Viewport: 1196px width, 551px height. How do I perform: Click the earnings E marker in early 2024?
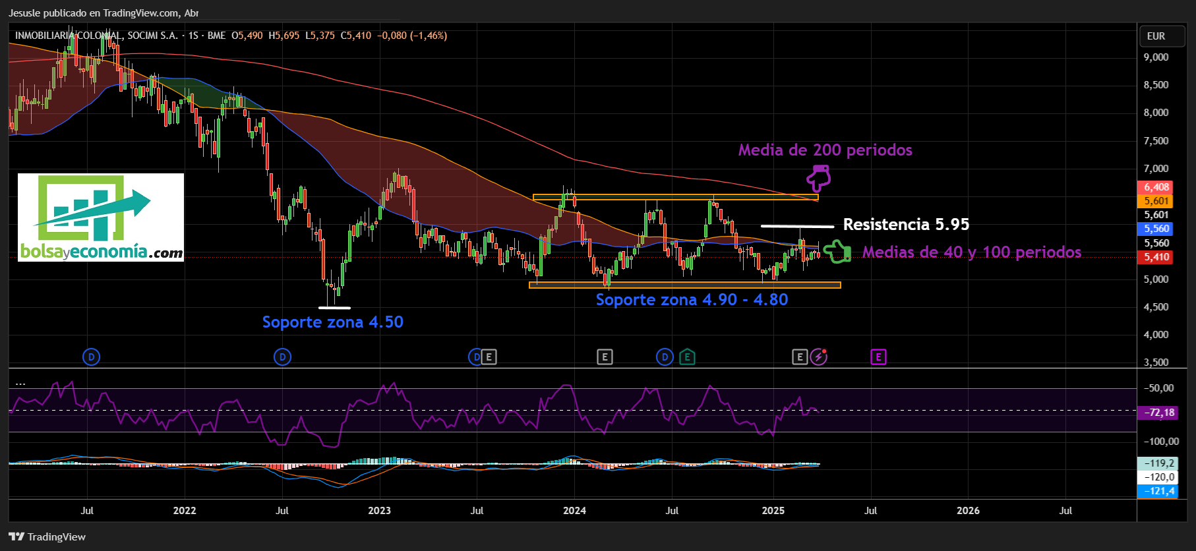point(605,357)
